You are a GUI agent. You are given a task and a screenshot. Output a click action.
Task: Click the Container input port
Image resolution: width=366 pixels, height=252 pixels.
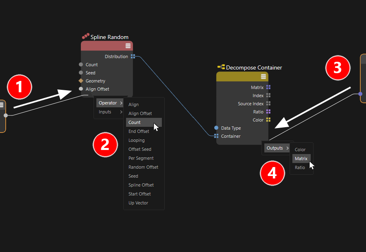coord(216,136)
